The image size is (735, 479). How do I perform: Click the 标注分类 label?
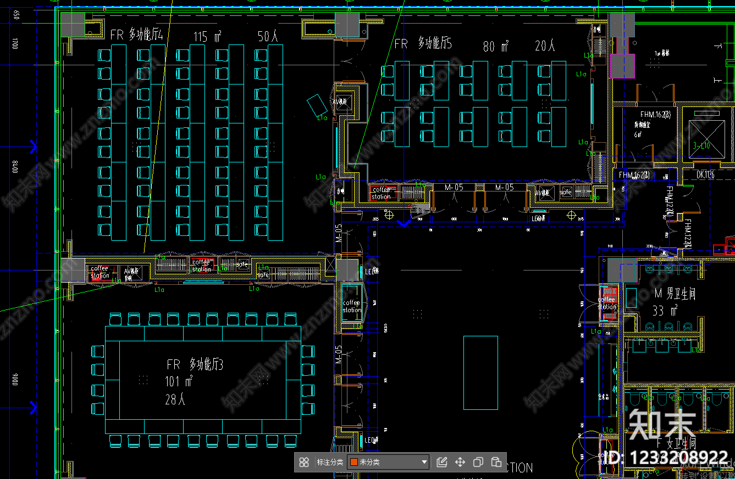(x=330, y=462)
